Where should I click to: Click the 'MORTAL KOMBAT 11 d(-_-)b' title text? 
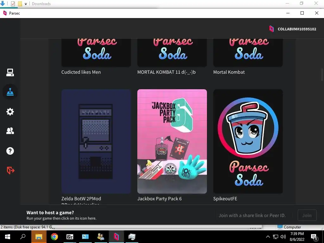pos(166,72)
